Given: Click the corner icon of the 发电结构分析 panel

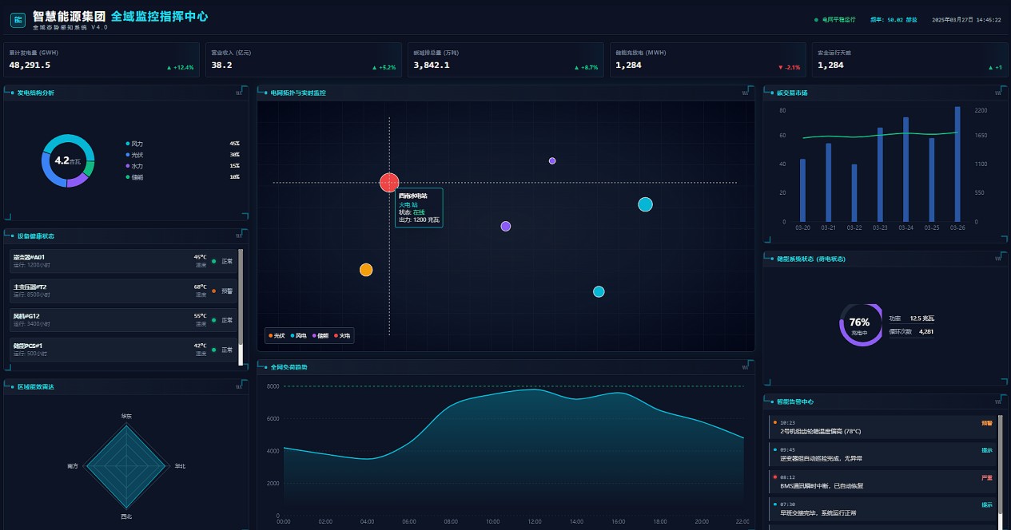Looking at the screenshot, I should click(x=240, y=93).
